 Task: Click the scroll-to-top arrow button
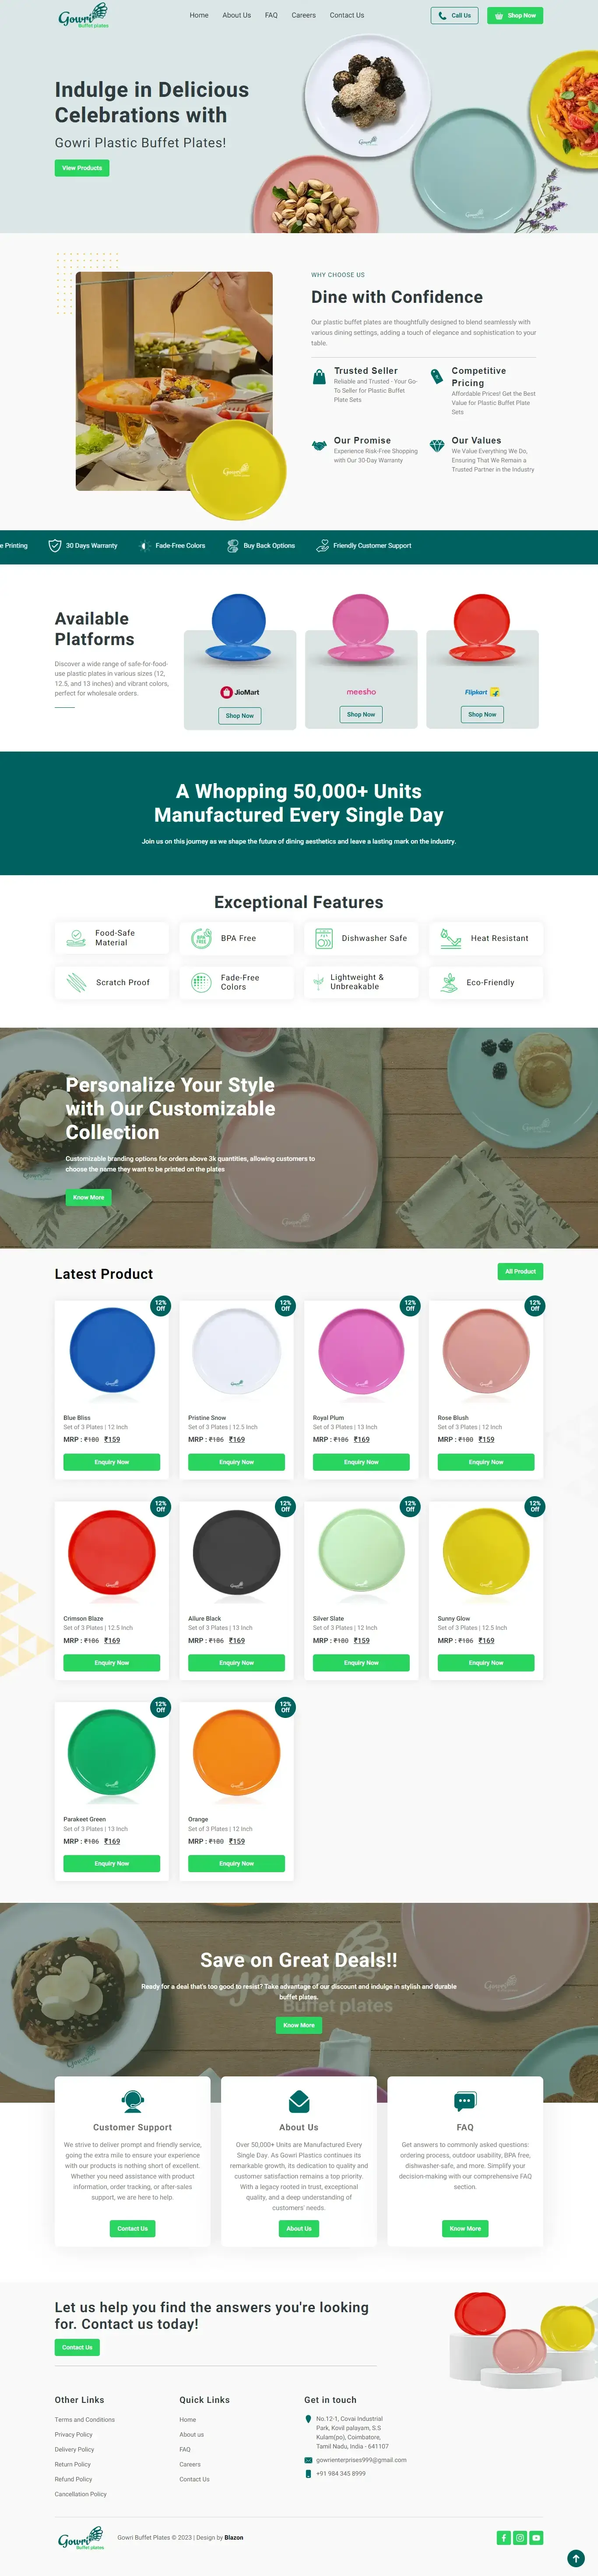(x=576, y=2558)
